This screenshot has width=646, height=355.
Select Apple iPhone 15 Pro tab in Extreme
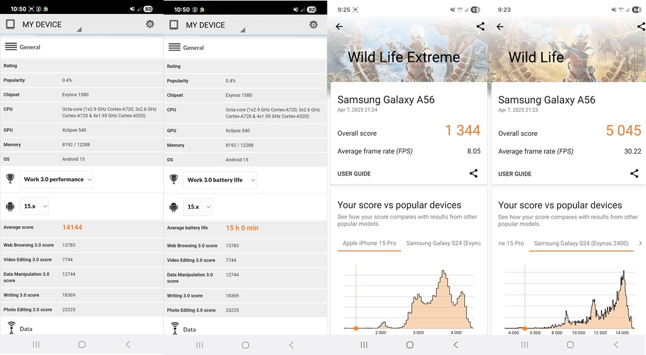coord(369,243)
